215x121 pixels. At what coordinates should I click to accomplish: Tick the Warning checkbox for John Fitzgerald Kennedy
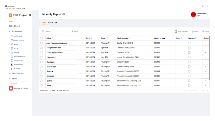click(189, 43)
